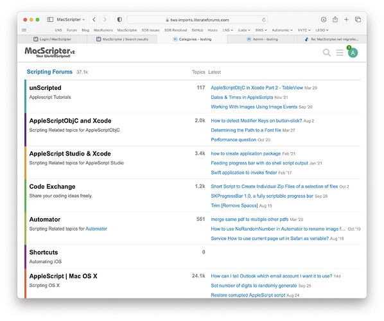Open AppleScriptObjC and Xcode category
The height and width of the screenshot is (321, 384).
tap(70, 121)
